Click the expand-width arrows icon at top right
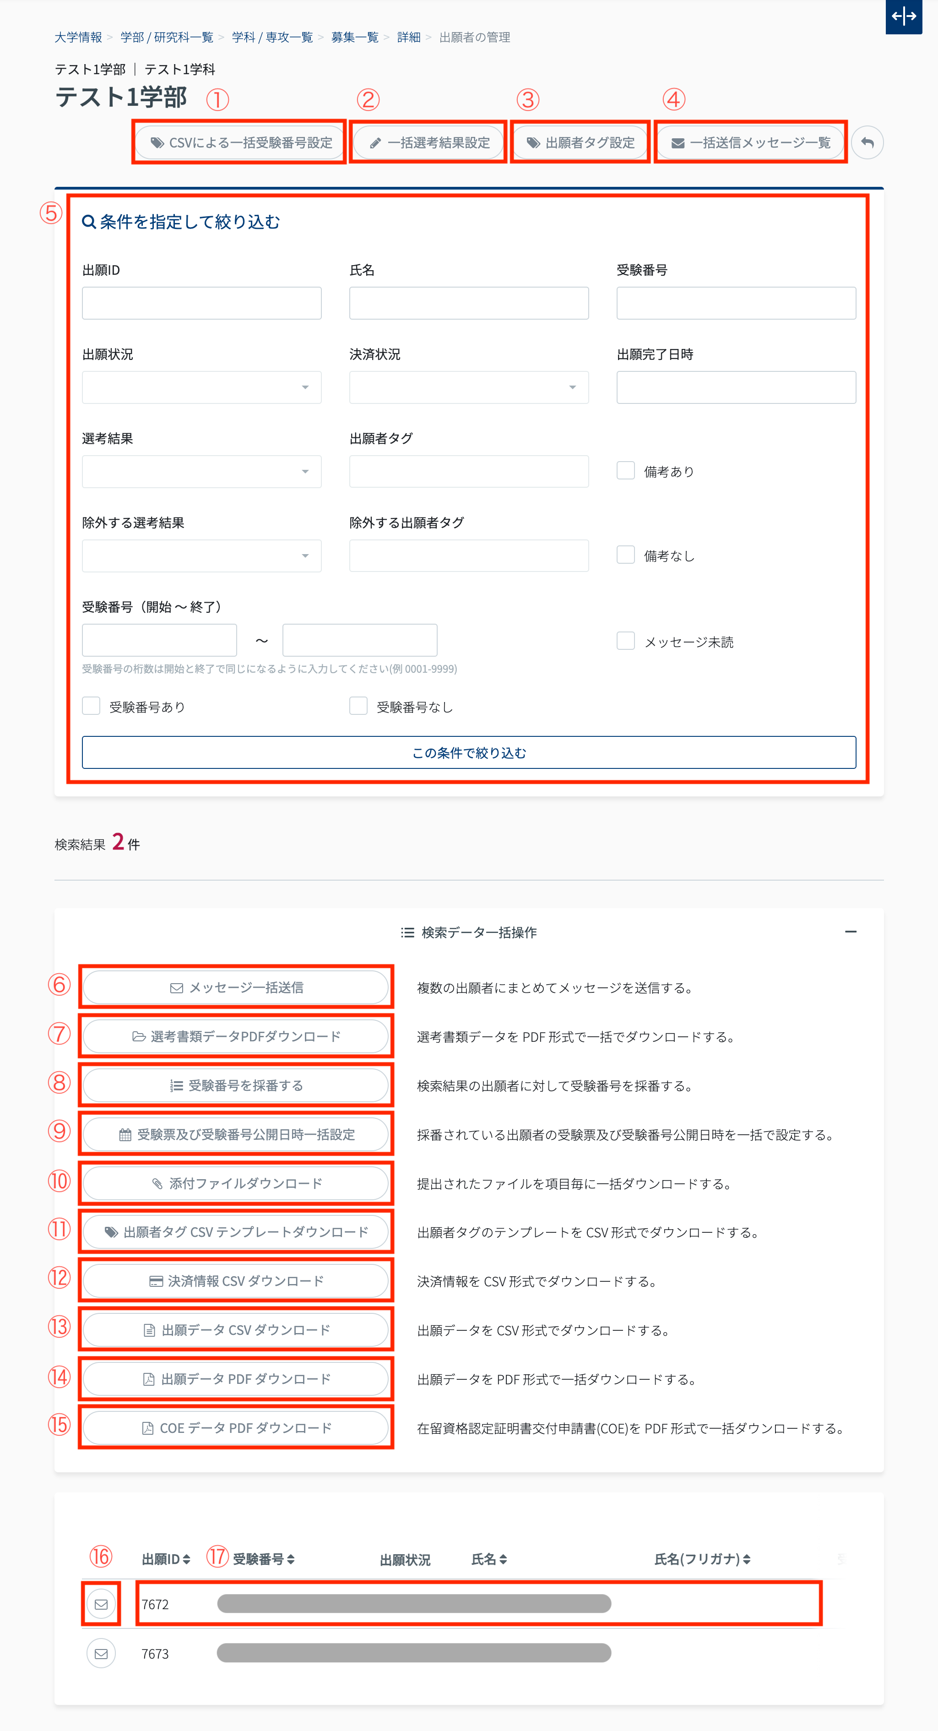Screen dimensions: 938x1731 904,16
